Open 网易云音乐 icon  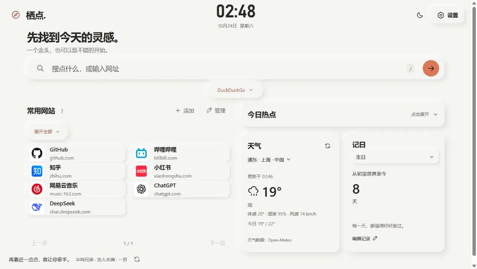coord(37,189)
